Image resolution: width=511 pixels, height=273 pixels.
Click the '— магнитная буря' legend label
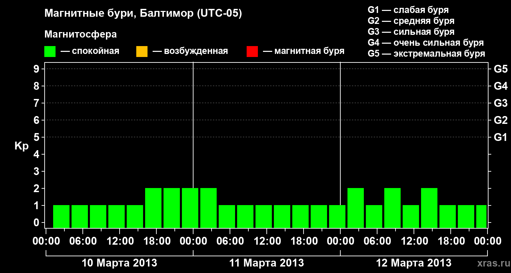click(x=304, y=52)
